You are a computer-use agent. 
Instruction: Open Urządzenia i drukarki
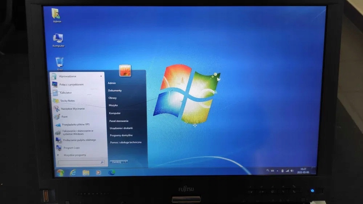121,128
